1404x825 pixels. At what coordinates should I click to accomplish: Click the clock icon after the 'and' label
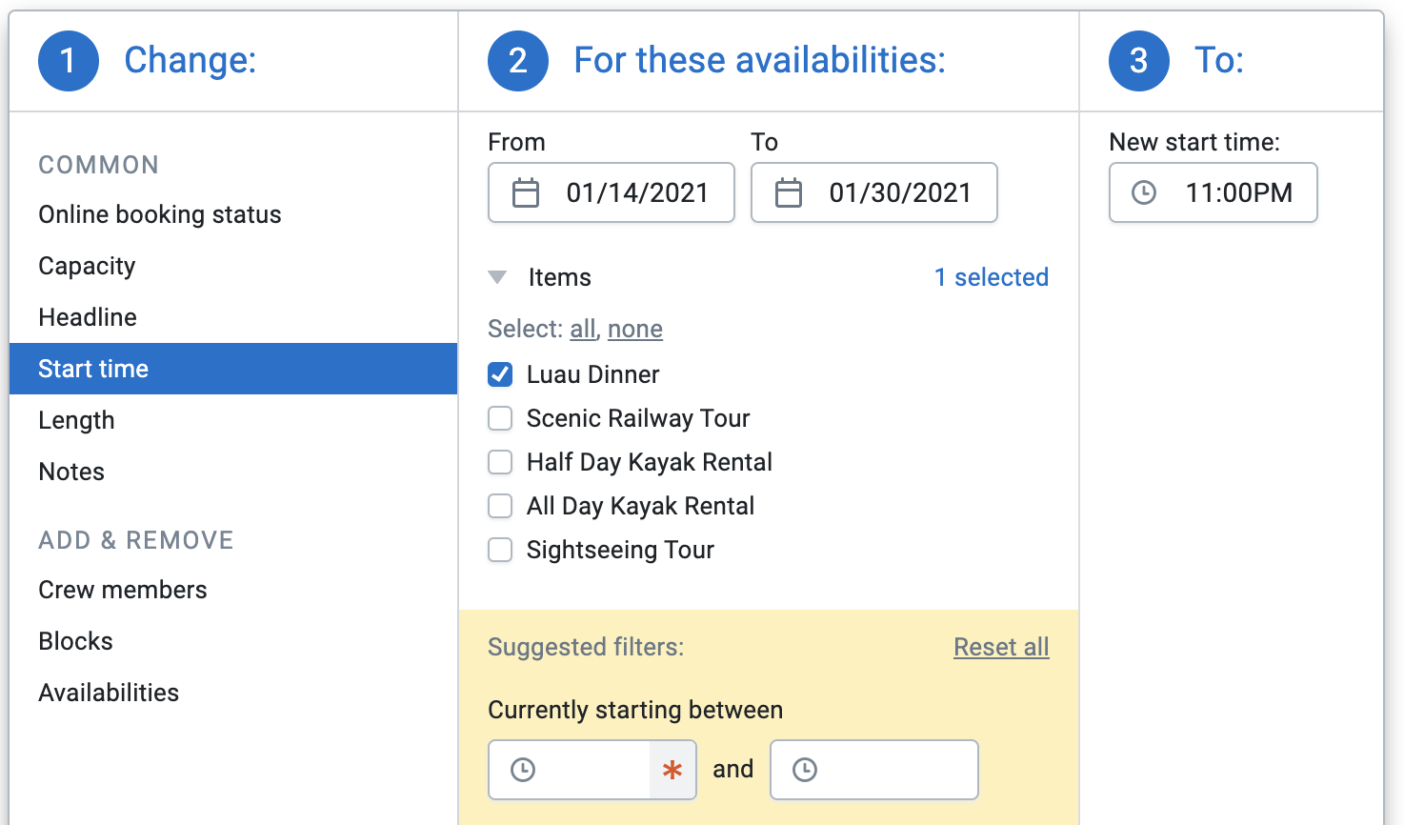(804, 769)
